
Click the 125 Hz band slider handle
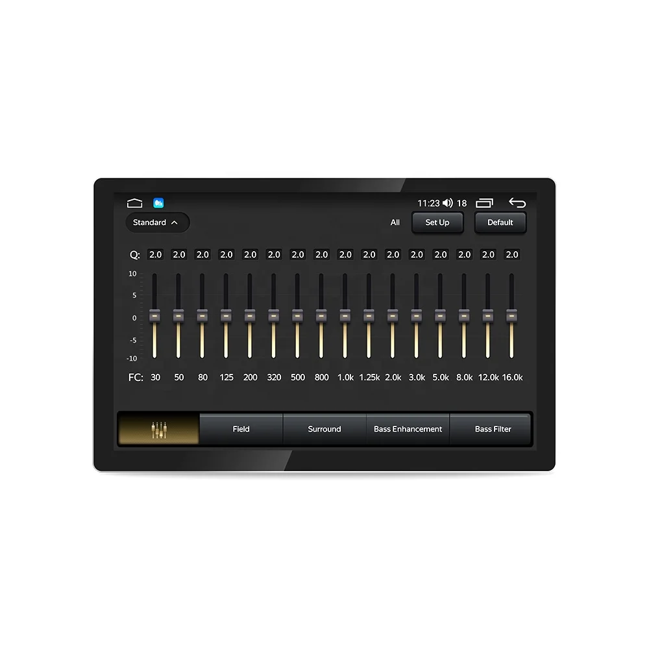[x=226, y=316]
